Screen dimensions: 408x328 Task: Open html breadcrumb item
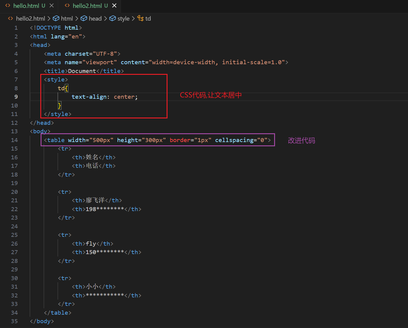coord(67,18)
